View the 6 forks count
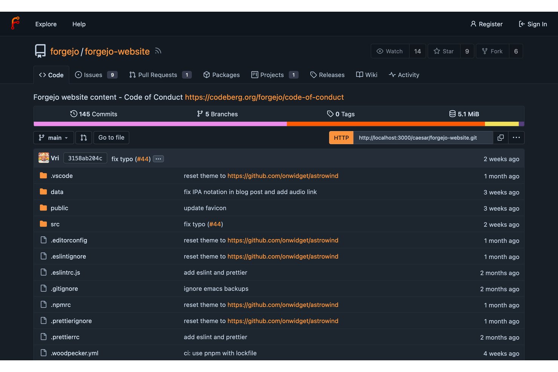Image resolution: width=558 pixels, height=372 pixels. click(x=516, y=51)
